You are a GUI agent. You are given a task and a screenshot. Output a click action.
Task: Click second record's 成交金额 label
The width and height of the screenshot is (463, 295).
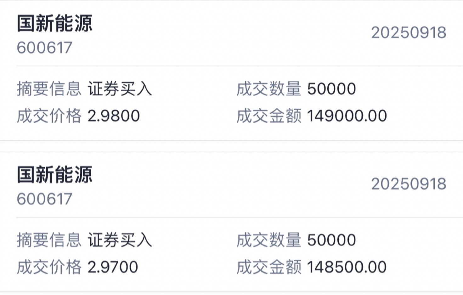tap(269, 267)
